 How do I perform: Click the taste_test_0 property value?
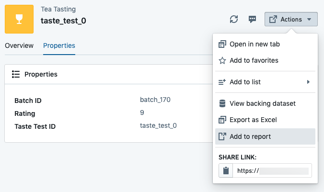(158, 125)
